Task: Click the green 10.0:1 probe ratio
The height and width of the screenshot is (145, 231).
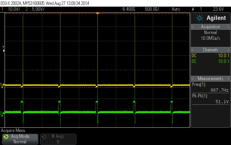Action: (x=223, y=61)
